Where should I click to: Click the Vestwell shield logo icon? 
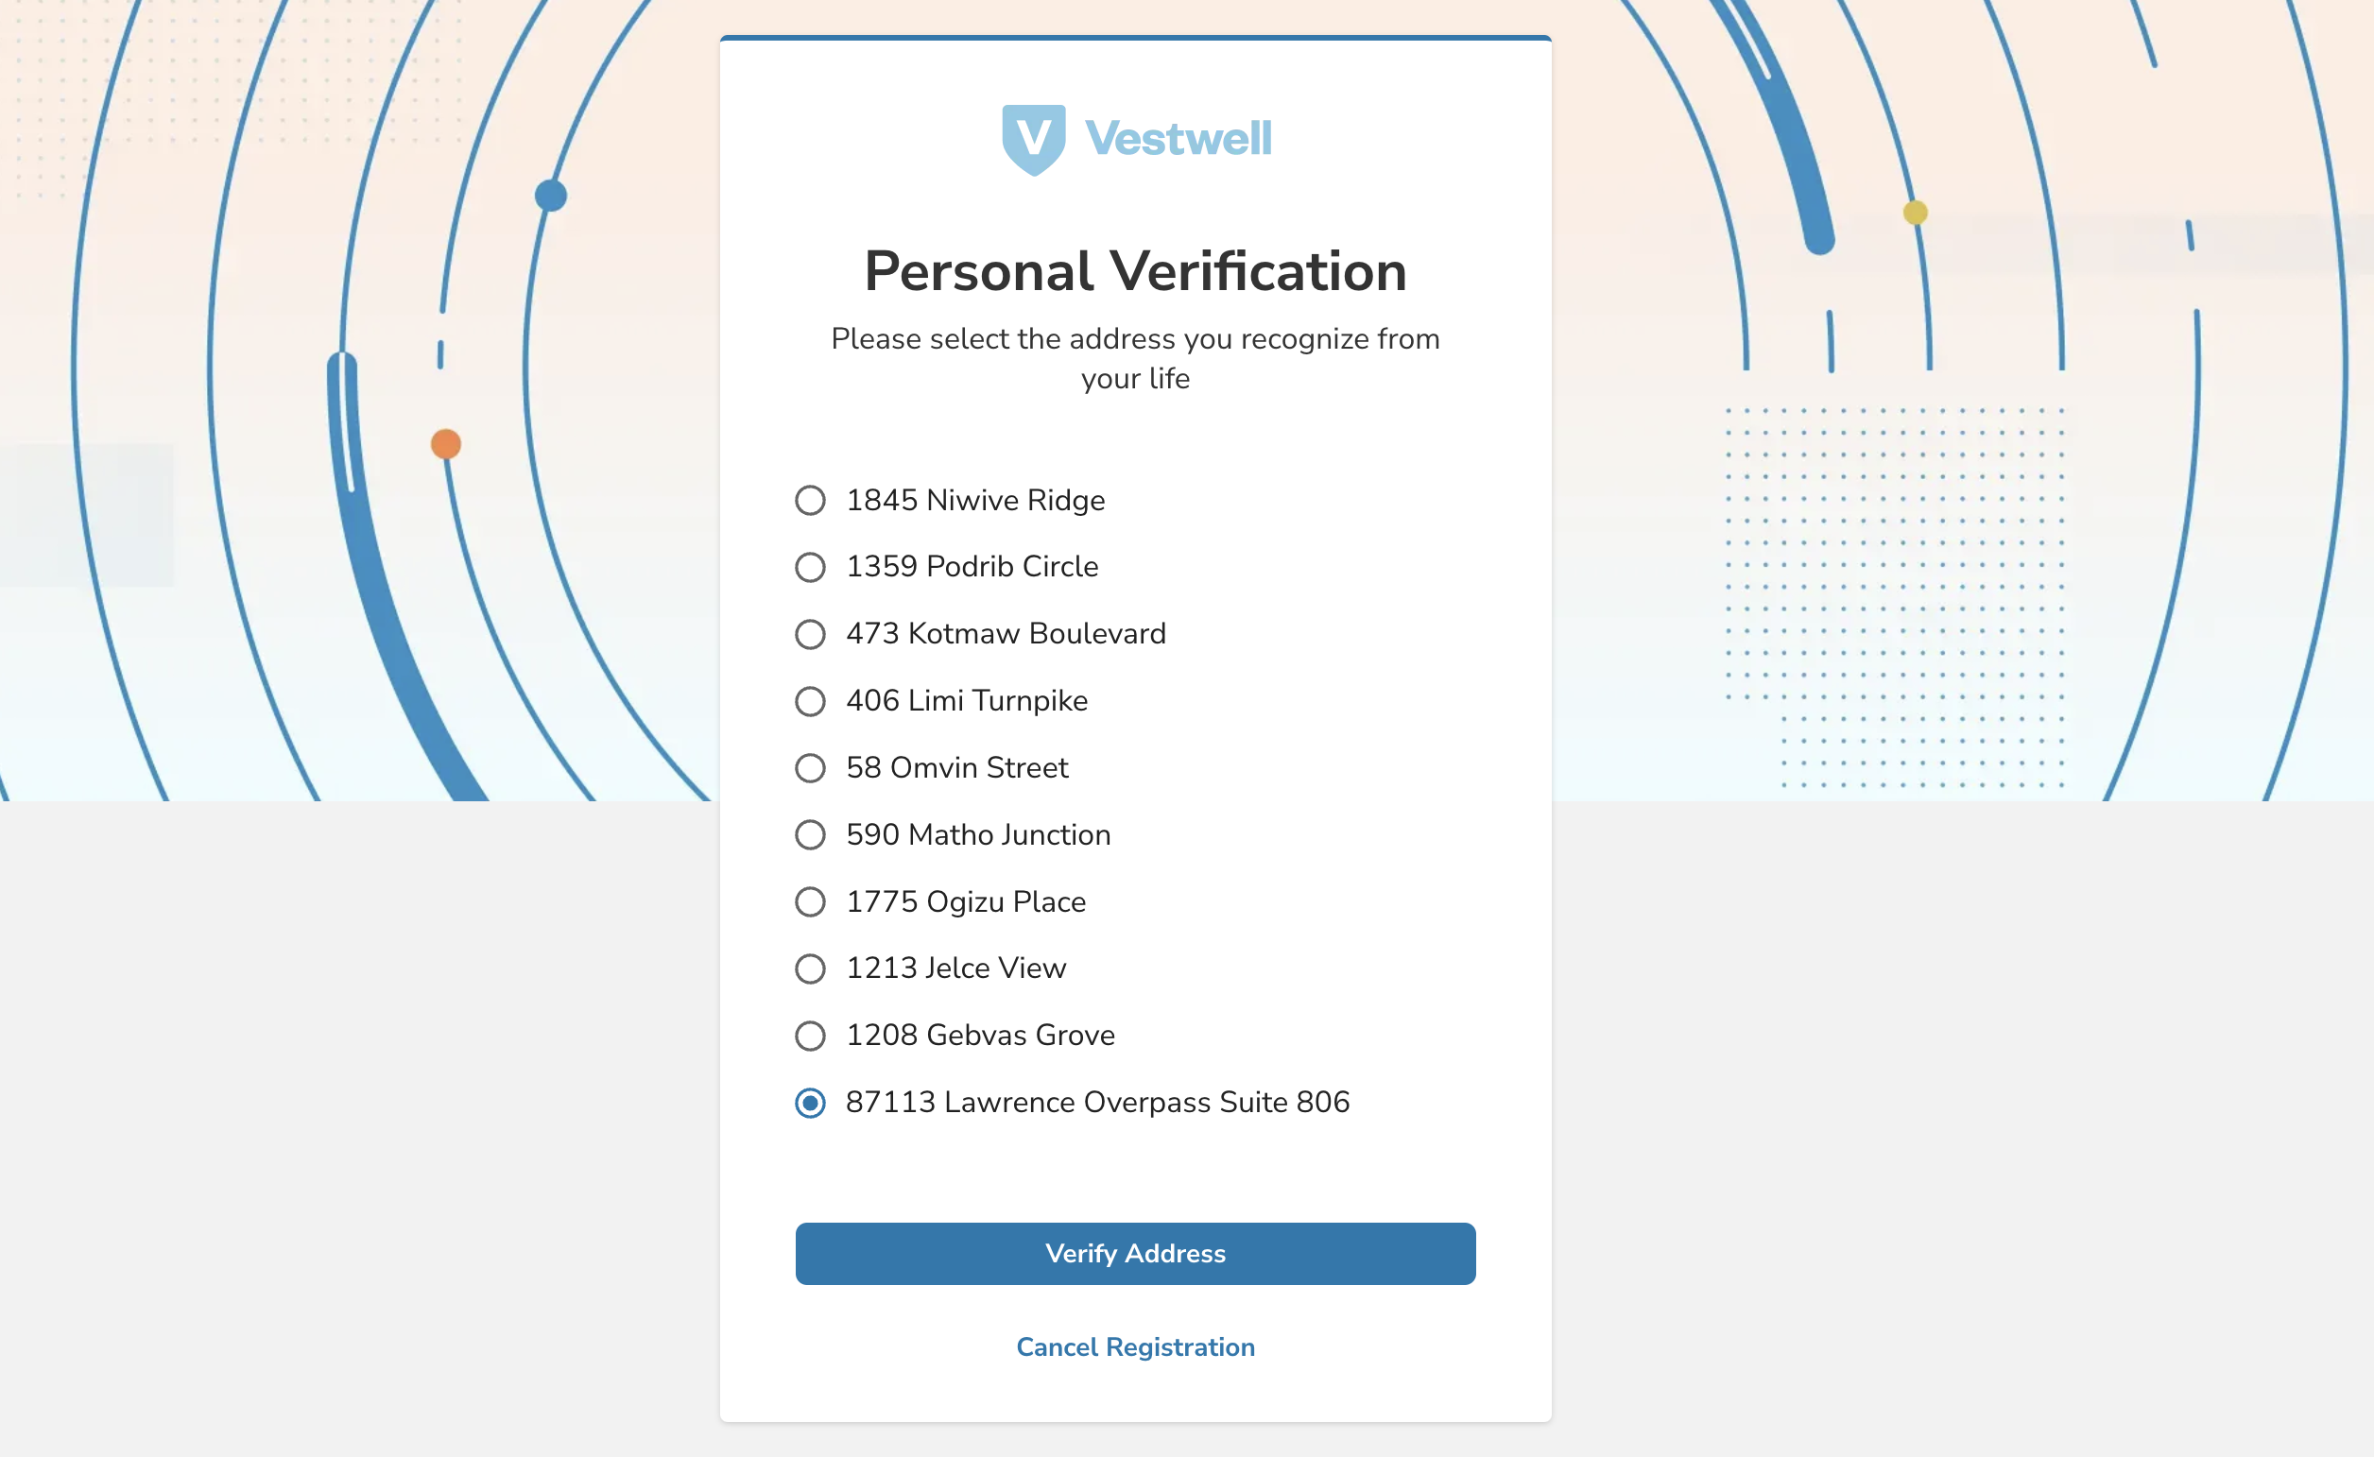pos(1033,140)
